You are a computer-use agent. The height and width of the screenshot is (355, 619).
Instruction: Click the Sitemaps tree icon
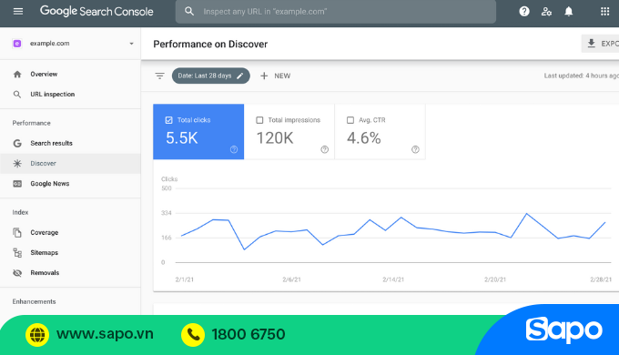[x=17, y=253]
